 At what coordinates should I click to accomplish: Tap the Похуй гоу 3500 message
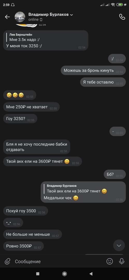(25, 211)
